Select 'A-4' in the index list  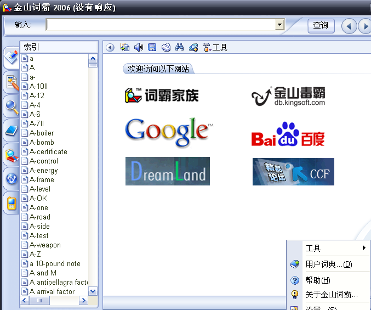click(35, 105)
